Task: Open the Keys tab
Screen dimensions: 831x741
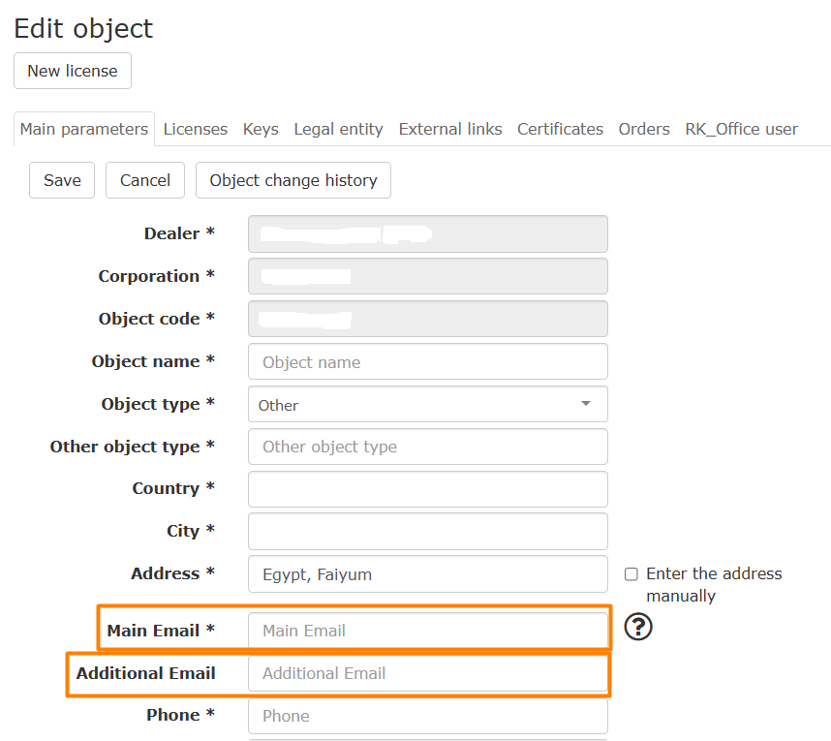Action: point(261,129)
